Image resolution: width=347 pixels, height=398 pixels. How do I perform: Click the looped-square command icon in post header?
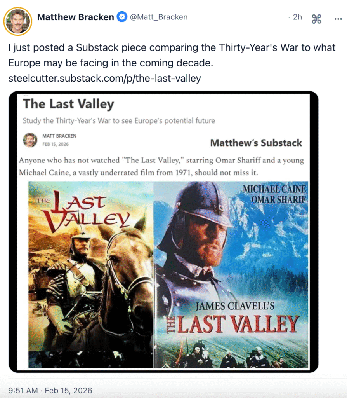[x=316, y=19]
